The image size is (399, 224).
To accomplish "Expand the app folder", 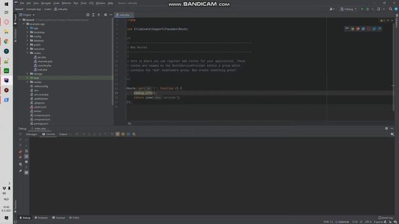I will 27,28.
